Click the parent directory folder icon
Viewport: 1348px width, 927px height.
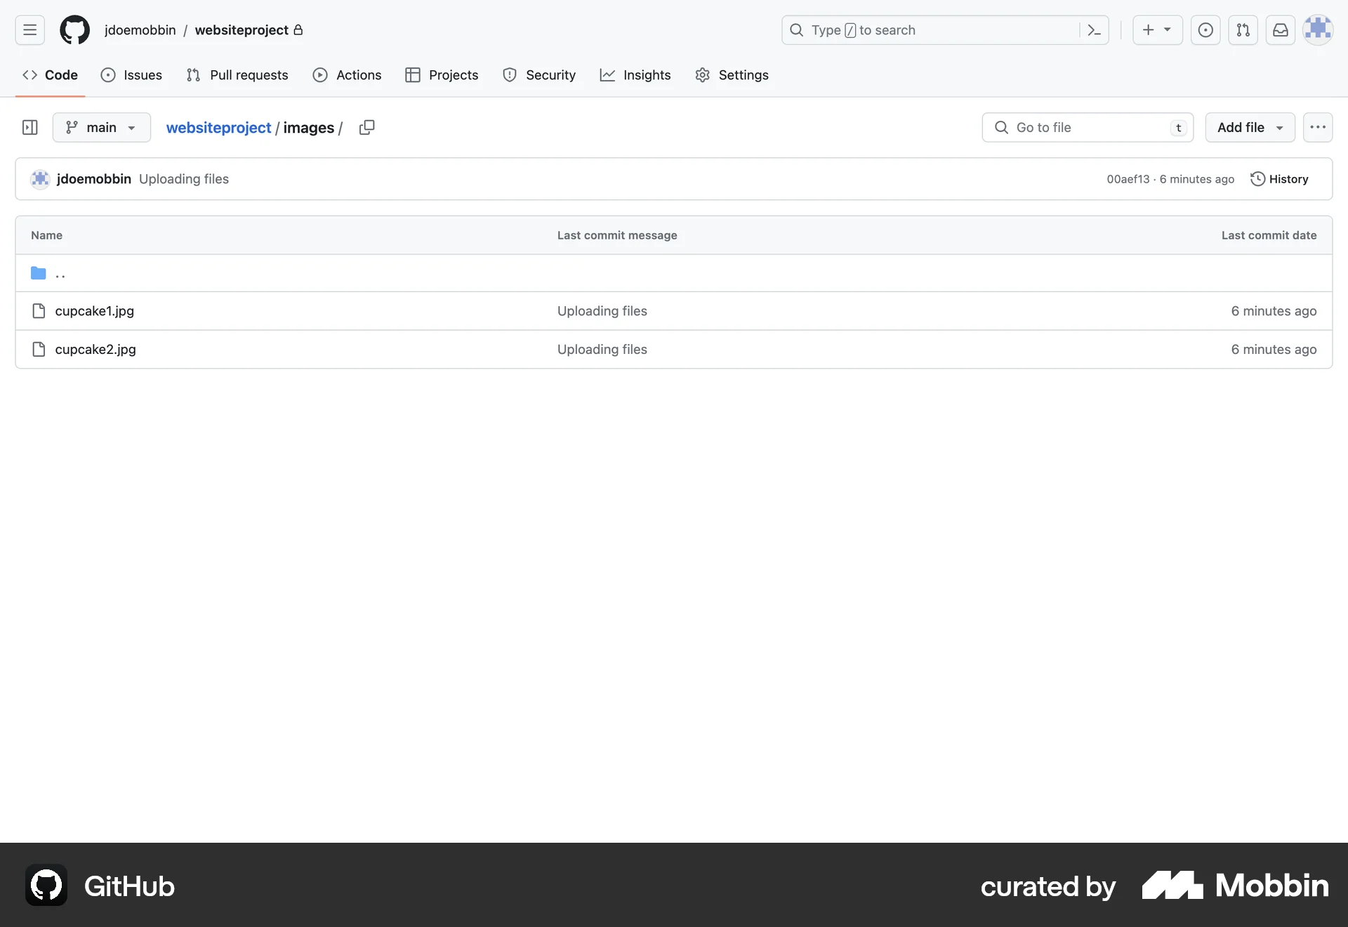38,273
